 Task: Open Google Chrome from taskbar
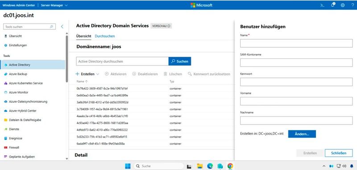(230, 166)
